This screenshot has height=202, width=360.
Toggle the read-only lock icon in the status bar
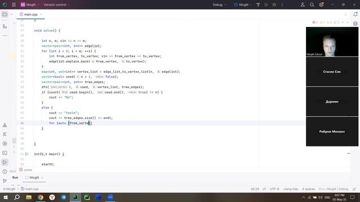click(354, 189)
